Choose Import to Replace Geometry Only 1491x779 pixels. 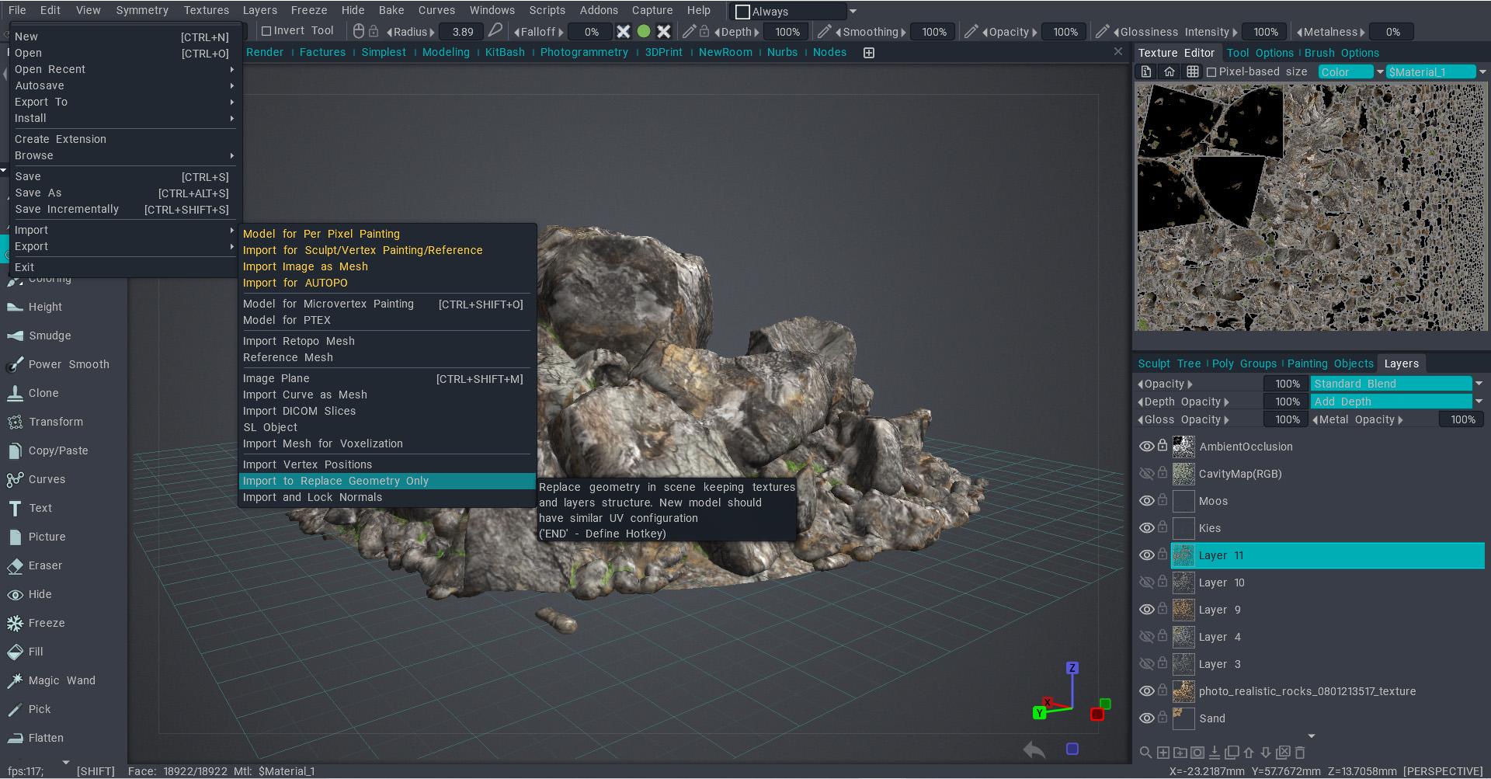(335, 481)
